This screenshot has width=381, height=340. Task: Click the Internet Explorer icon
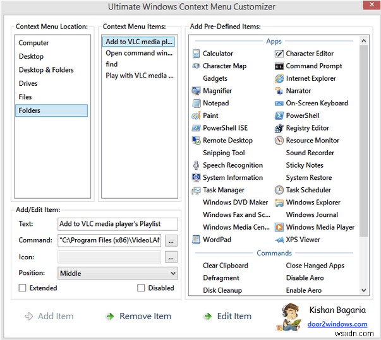coord(279,79)
